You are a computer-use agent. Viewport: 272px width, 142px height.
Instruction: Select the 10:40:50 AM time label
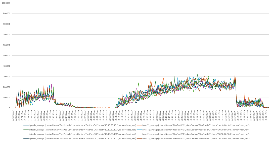click(x=54, y=115)
